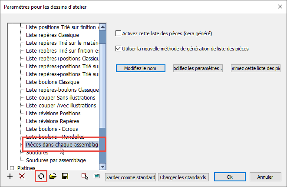
Task: Select 'Pièces dans chaque assemblage' list item
Action: click(x=62, y=144)
